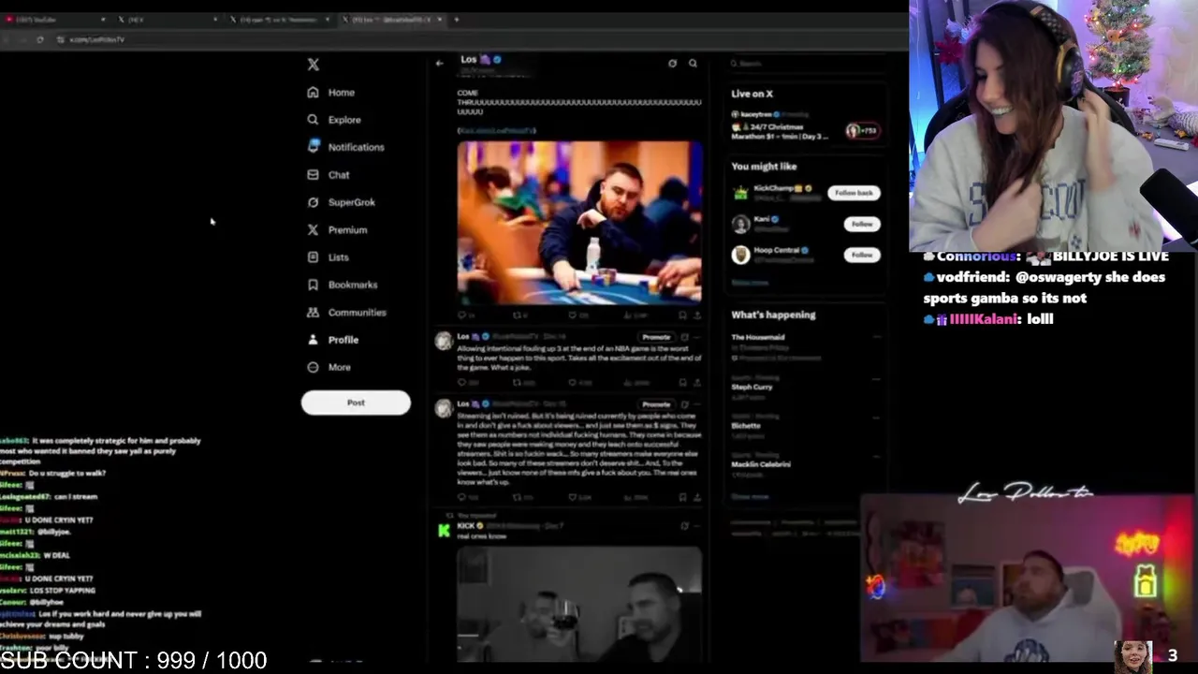Open options for The Housemaid trend
Image resolution: width=1198 pixels, height=674 pixels.
coord(876,337)
